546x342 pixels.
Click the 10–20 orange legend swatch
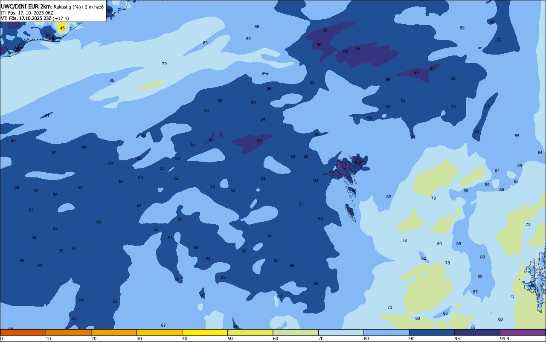(69, 332)
